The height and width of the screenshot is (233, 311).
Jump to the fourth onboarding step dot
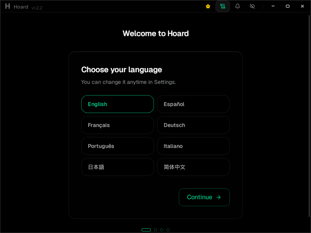pyautogui.click(x=168, y=230)
